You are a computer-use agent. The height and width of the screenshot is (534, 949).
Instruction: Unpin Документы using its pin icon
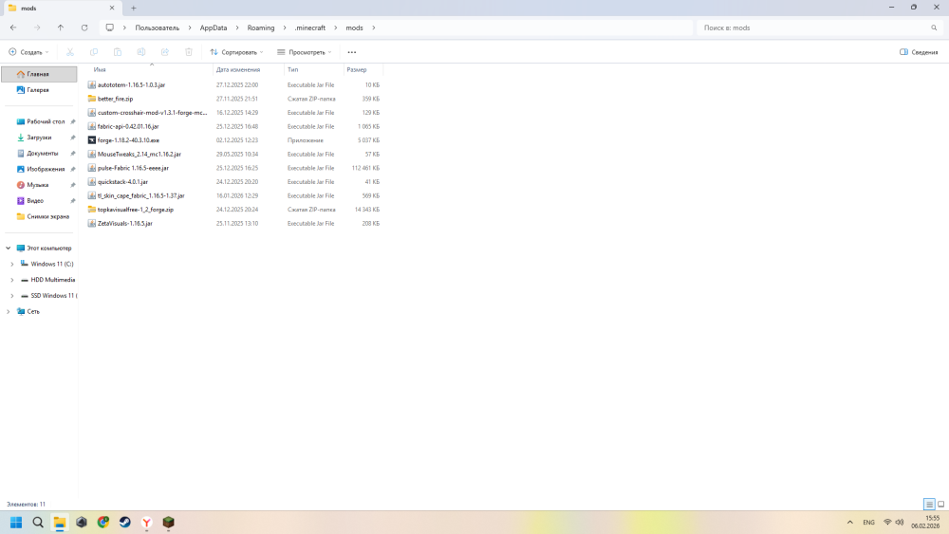click(73, 153)
